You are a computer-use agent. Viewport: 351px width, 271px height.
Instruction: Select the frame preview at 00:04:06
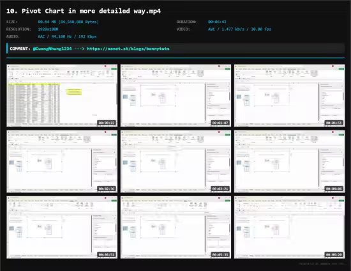pyautogui.click(x=290, y=162)
